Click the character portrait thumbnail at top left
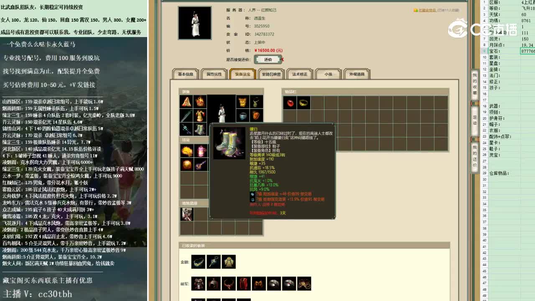 click(x=194, y=23)
